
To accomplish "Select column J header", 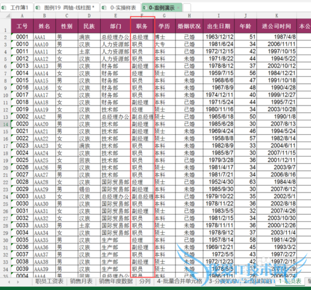I will click(x=246, y=16).
